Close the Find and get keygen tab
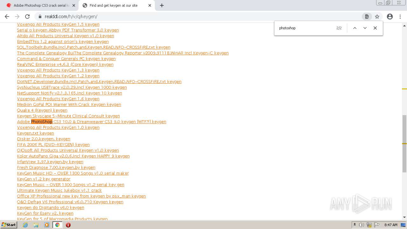 click(150, 5)
